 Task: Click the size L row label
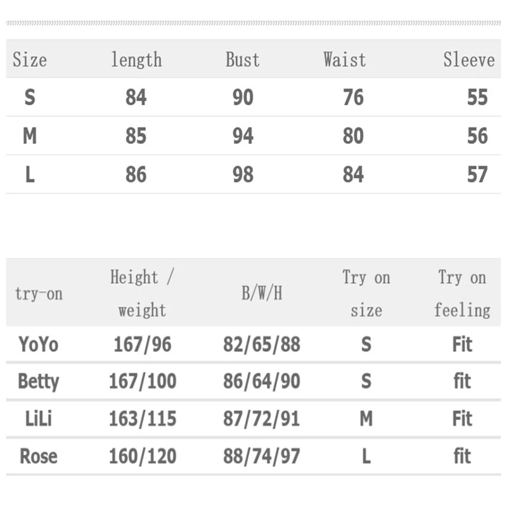30,175
